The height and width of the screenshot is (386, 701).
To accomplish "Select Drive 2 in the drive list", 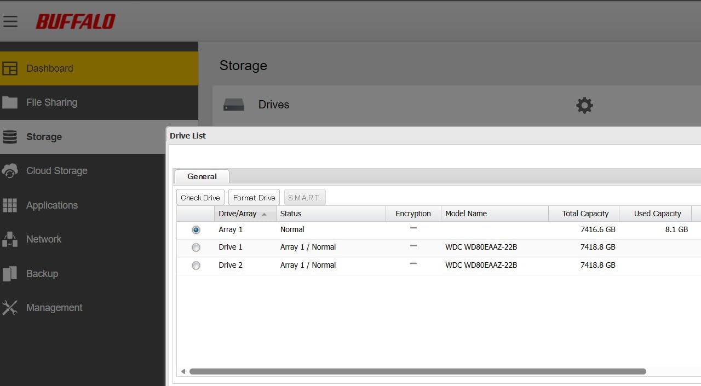I will (196, 265).
